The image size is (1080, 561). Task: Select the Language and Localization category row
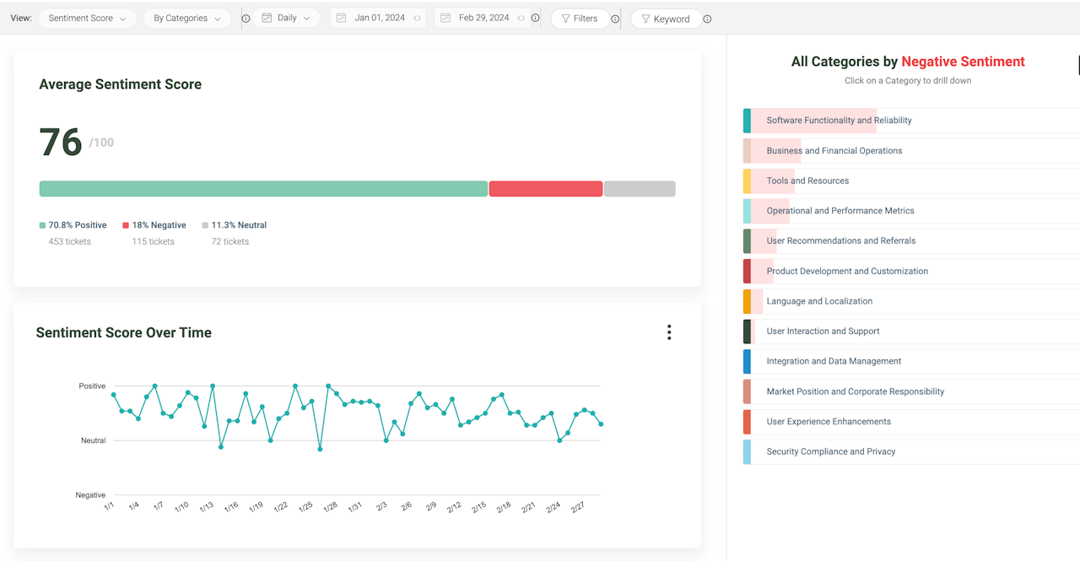click(x=911, y=301)
